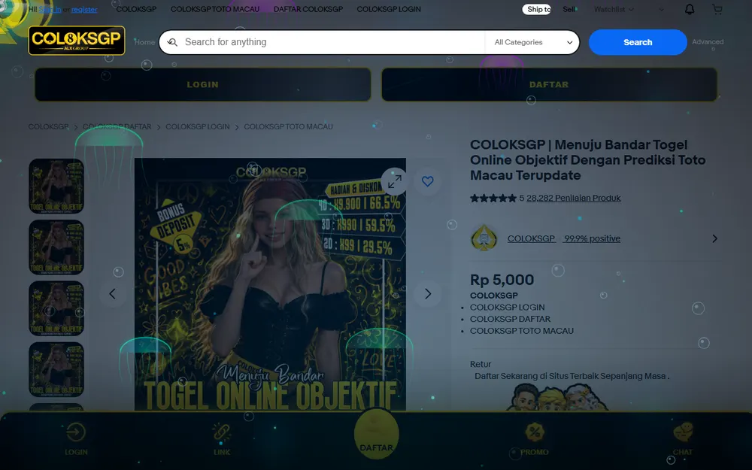Click COLOKSGP LOGIN breadcrumb link
Image resolution: width=752 pixels, height=470 pixels.
[x=198, y=126]
